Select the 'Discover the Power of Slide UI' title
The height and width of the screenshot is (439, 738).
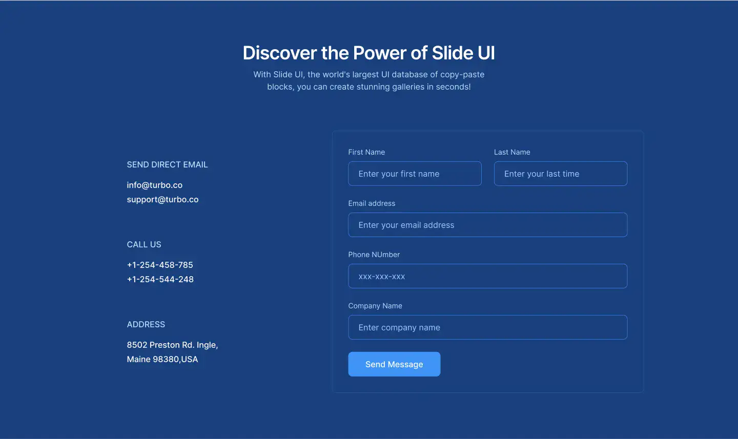(x=369, y=53)
